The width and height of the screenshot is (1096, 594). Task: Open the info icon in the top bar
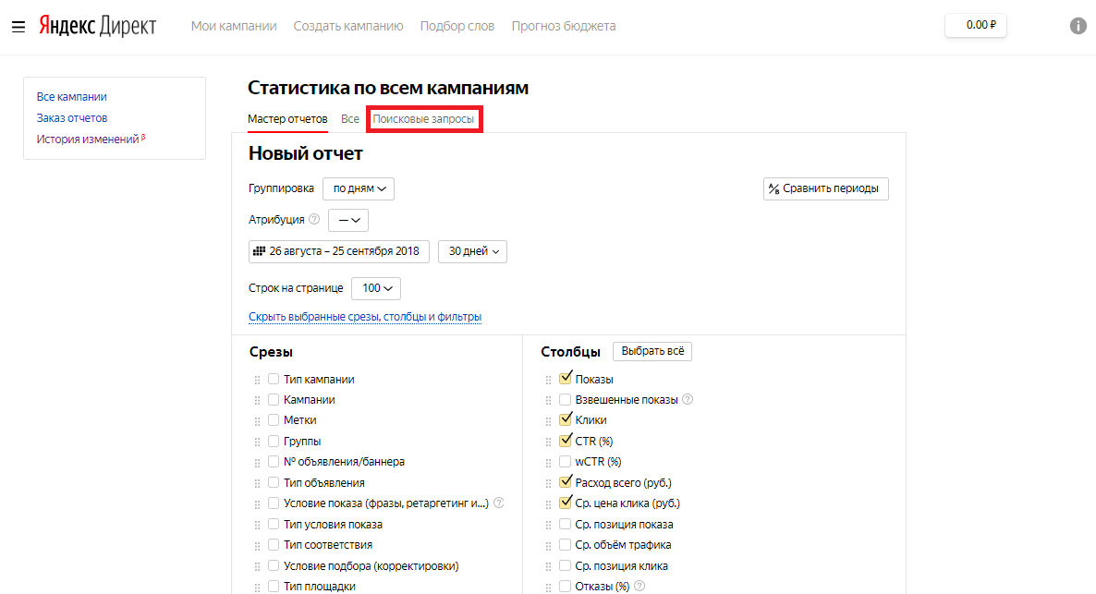pyautogui.click(x=1078, y=25)
